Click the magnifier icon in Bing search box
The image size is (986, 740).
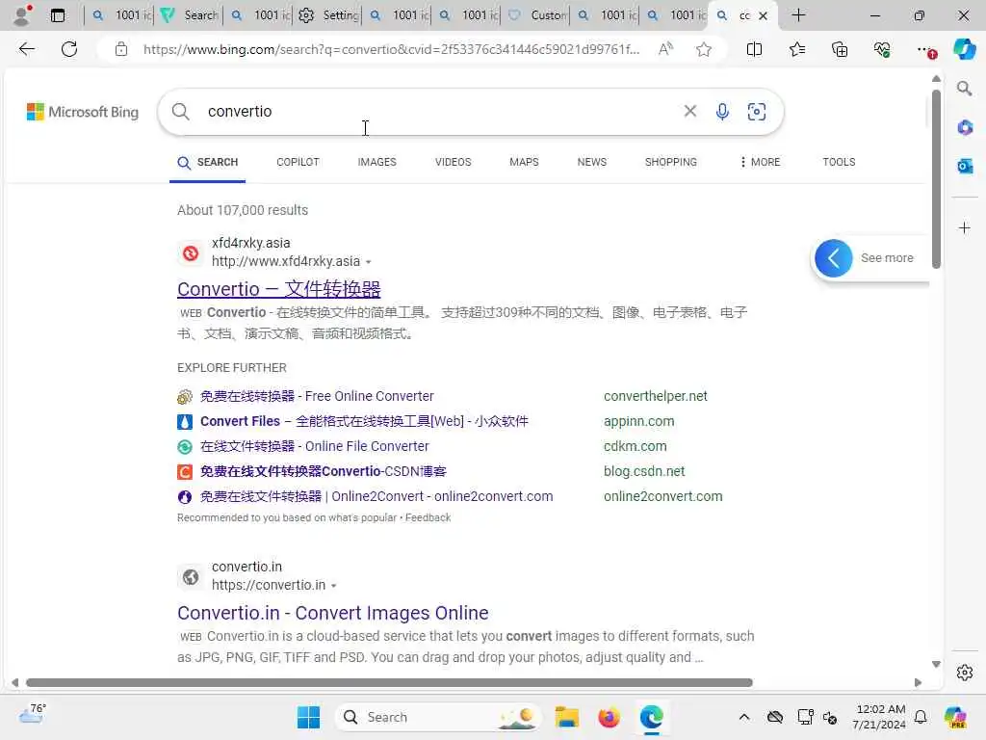[180, 112]
